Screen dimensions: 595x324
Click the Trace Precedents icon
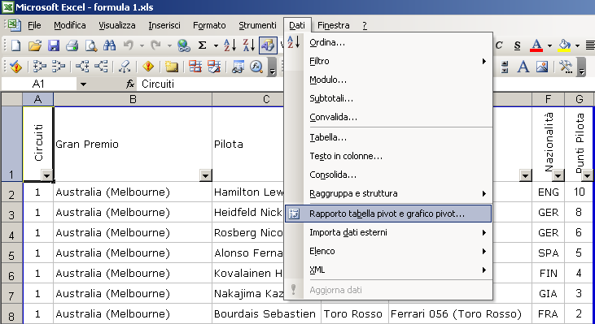[x=39, y=67]
